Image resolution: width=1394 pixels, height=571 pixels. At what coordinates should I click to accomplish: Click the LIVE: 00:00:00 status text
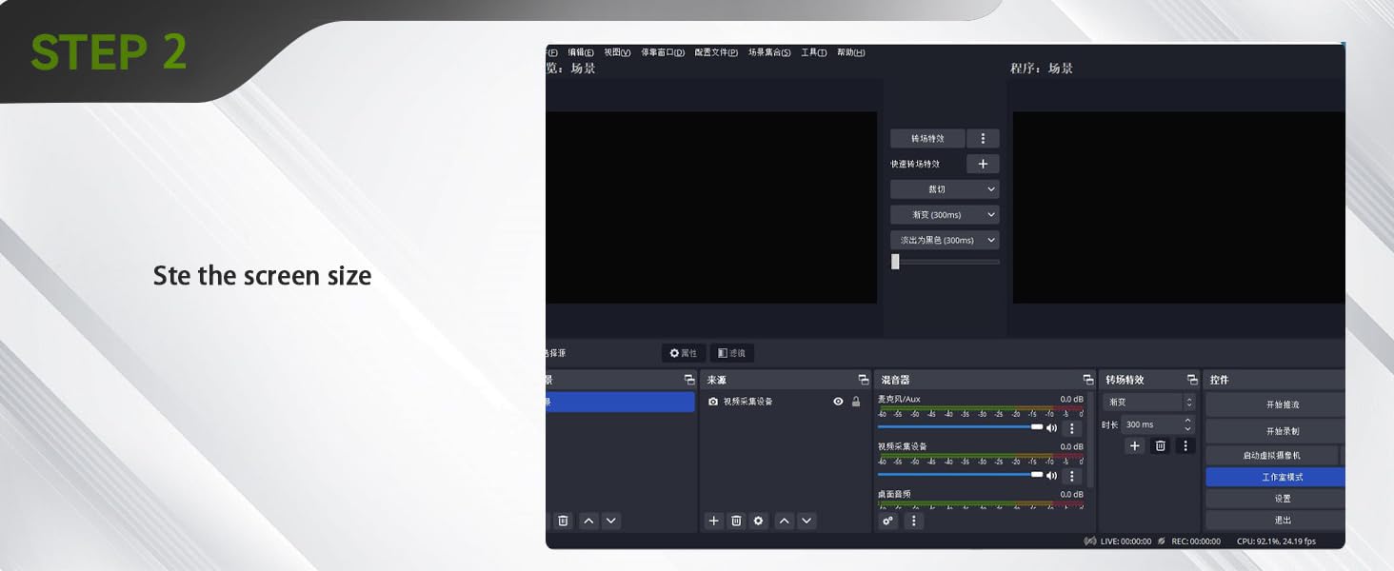point(1125,541)
